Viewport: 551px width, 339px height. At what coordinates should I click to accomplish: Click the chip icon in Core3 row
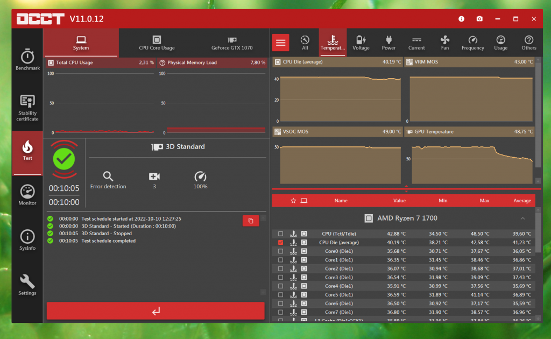pyautogui.click(x=304, y=278)
